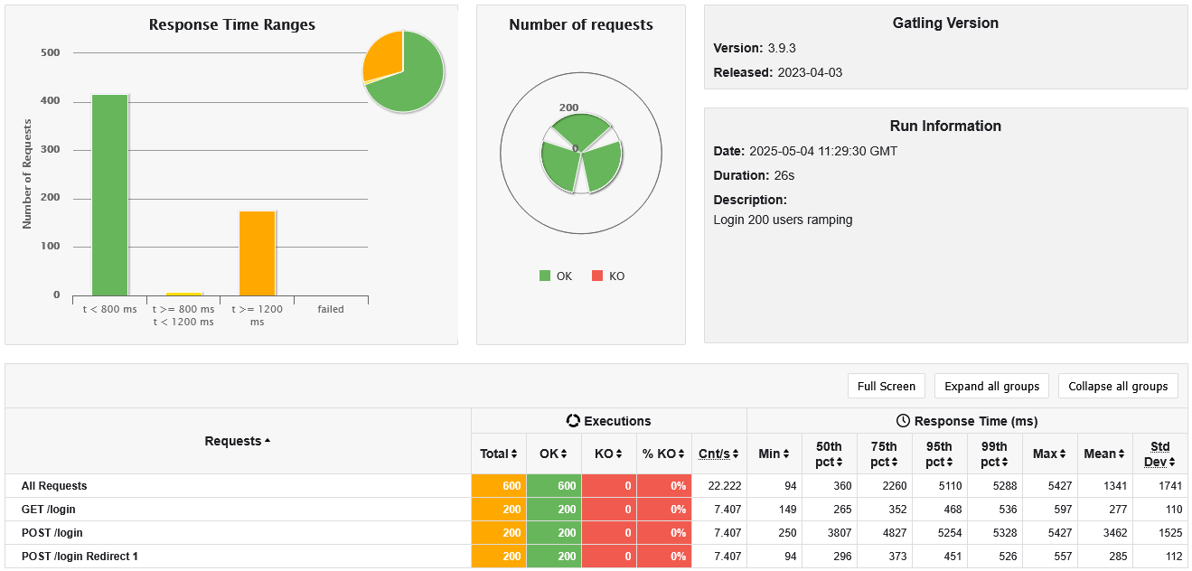Toggle the KO series in legend
1192x571 pixels.
point(608,276)
